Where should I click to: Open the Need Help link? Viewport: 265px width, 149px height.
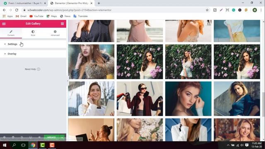(30, 69)
